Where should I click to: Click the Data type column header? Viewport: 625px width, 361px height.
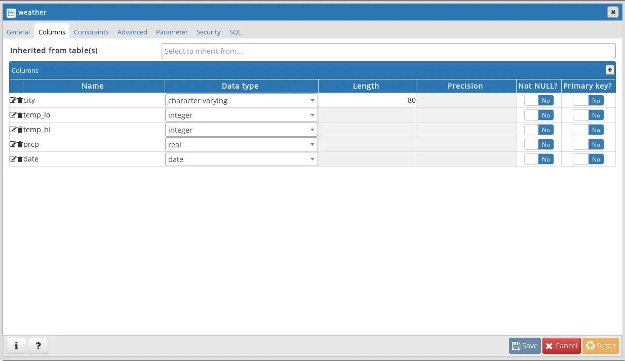click(241, 86)
